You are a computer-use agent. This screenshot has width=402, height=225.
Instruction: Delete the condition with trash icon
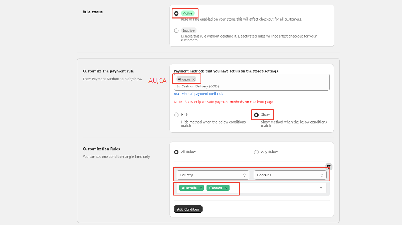(329, 166)
